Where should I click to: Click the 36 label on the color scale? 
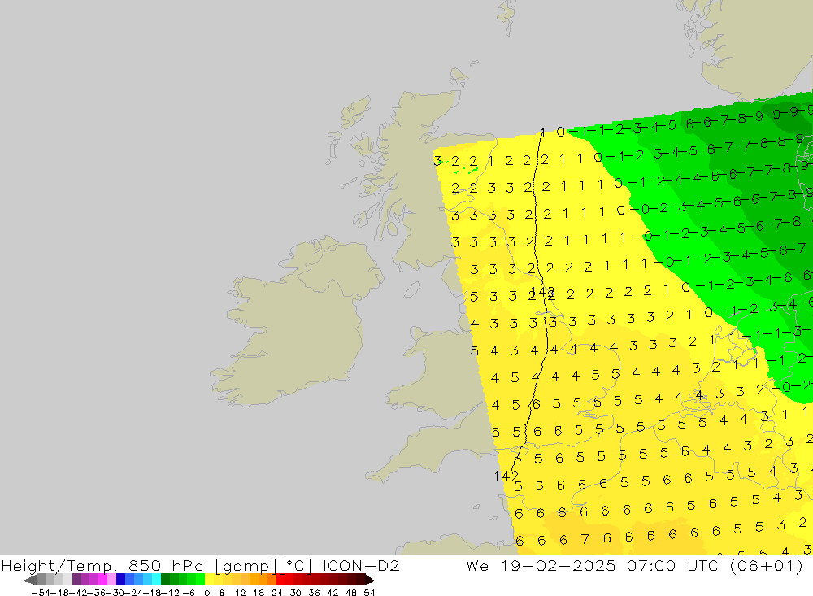pyautogui.click(x=314, y=593)
